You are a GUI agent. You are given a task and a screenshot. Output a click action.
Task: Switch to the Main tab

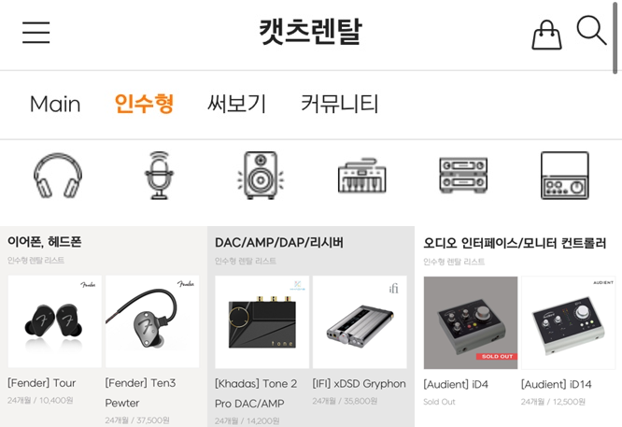coord(55,104)
